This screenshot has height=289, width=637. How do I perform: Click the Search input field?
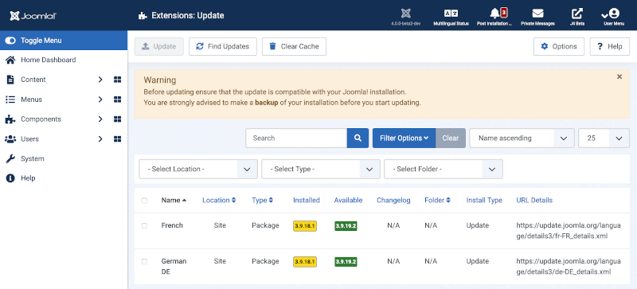click(296, 139)
